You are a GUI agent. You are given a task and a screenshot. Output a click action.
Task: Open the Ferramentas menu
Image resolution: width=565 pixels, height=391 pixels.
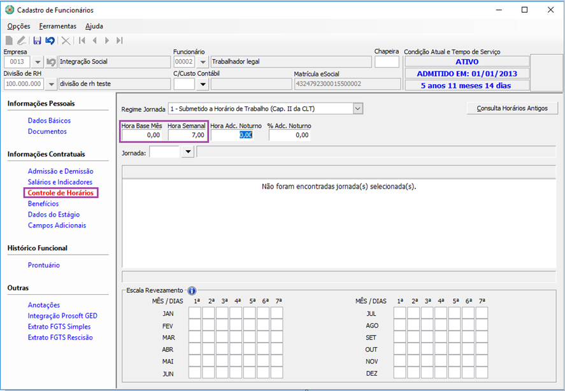coord(58,26)
